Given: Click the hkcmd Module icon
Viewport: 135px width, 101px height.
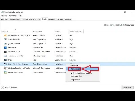Looking at the screenshot, I should pos(5,39).
